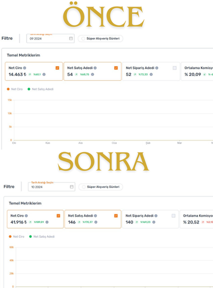The width and height of the screenshot is (213, 288).
Task: Toggle orange Net Ciro legend in top chart
Action: pyautogui.click(x=15, y=89)
